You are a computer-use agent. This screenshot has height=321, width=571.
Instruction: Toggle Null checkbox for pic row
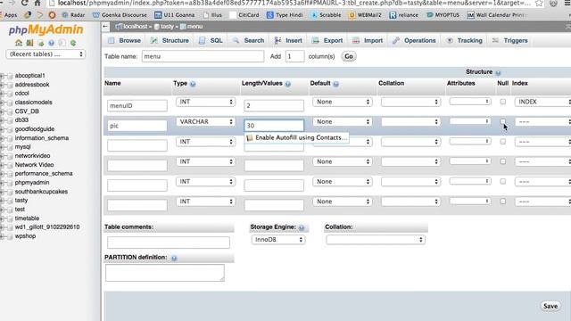click(503, 121)
